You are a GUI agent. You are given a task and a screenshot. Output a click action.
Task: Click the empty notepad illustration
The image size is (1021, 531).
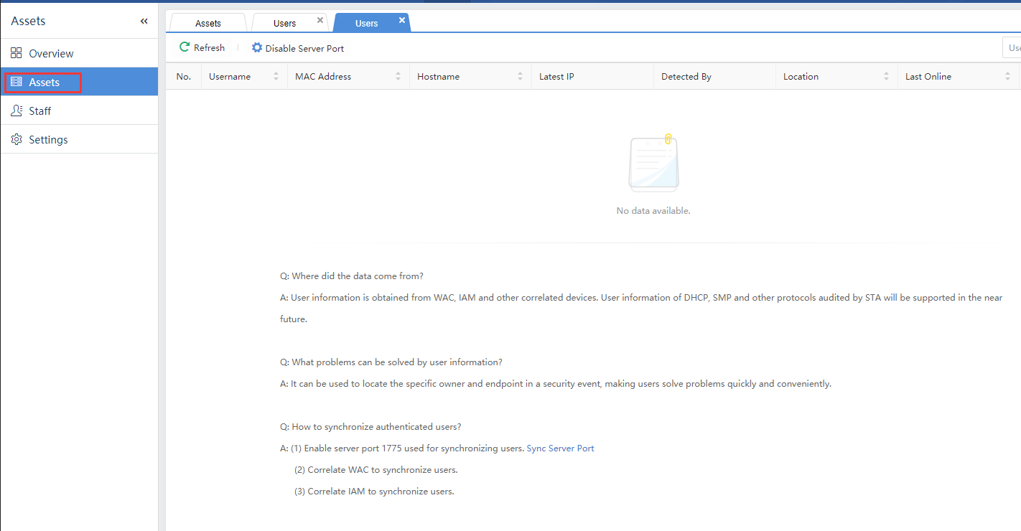pos(653,164)
